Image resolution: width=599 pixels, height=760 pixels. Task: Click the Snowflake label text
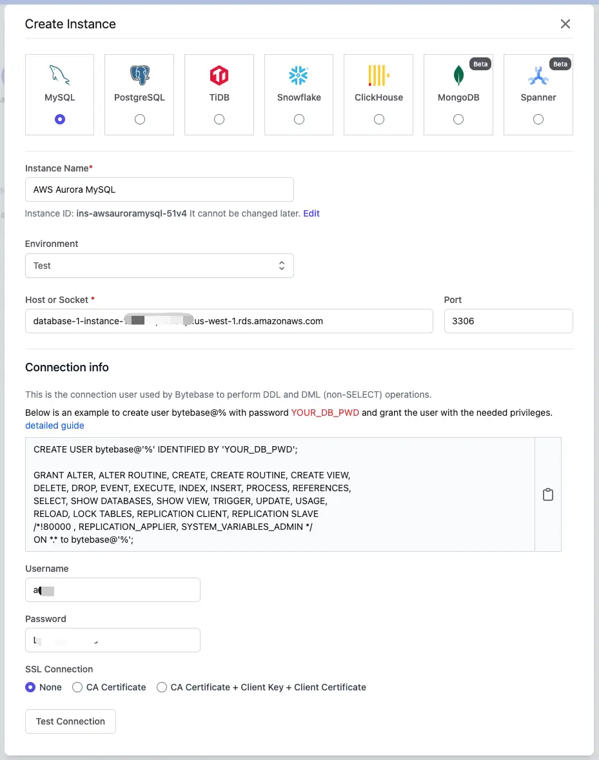click(299, 97)
